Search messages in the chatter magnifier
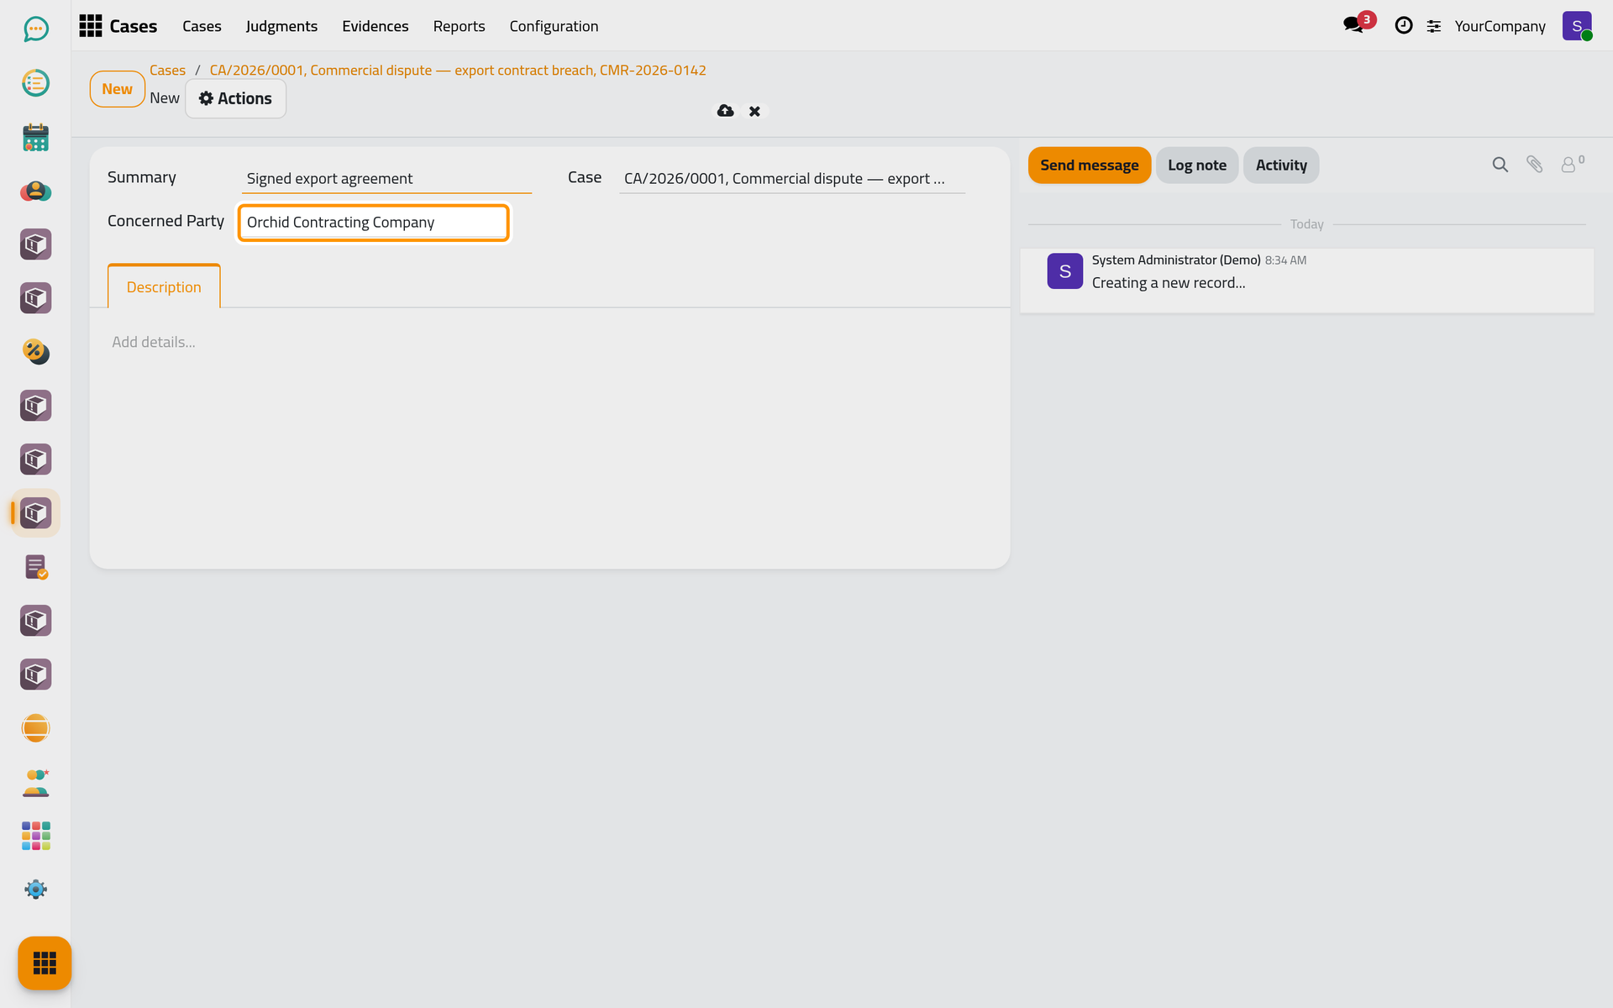1613x1008 pixels. click(1500, 165)
